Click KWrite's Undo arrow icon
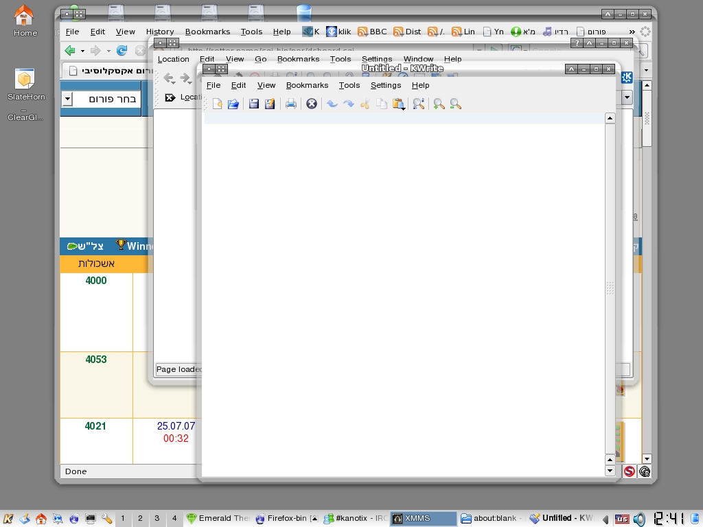 coord(332,104)
